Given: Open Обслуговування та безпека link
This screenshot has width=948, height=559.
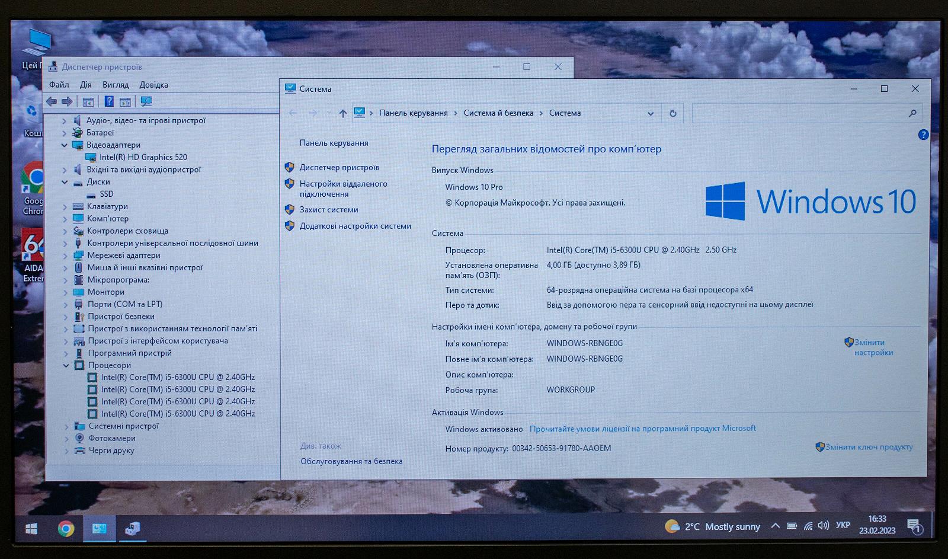Looking at the screenshot, I should (351, 461).
